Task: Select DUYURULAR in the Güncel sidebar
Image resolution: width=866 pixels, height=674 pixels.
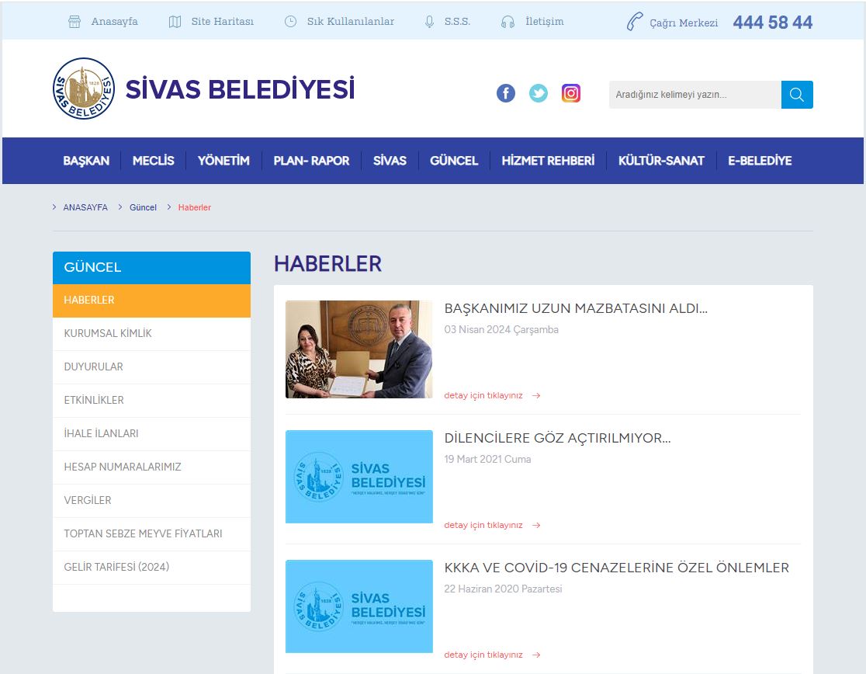Action: (x=93, y=367)
